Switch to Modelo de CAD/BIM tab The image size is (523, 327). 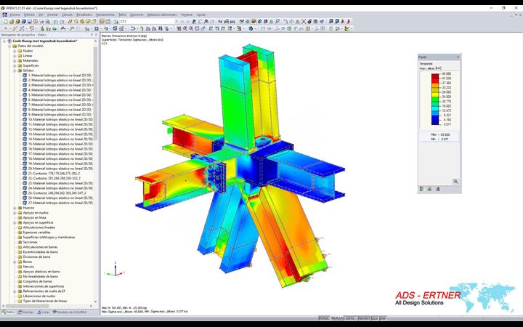click(x=68, y=312)
